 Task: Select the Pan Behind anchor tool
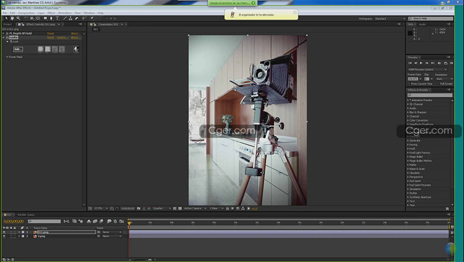coord(38,18)
